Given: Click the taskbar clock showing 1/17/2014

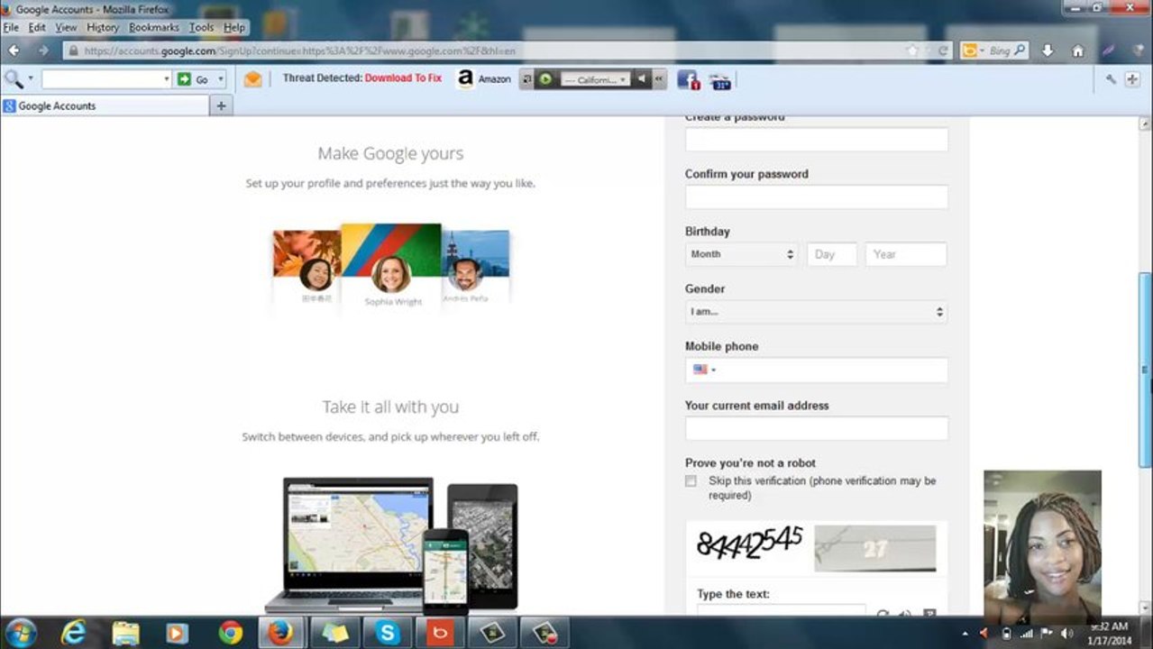Looking at the screenshot, I should [x=1112, y=634].
